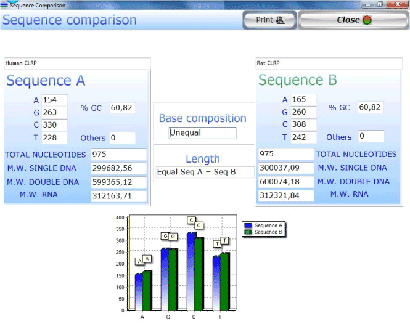Click Sequence B guanine count 260

(x=303, y=112)
